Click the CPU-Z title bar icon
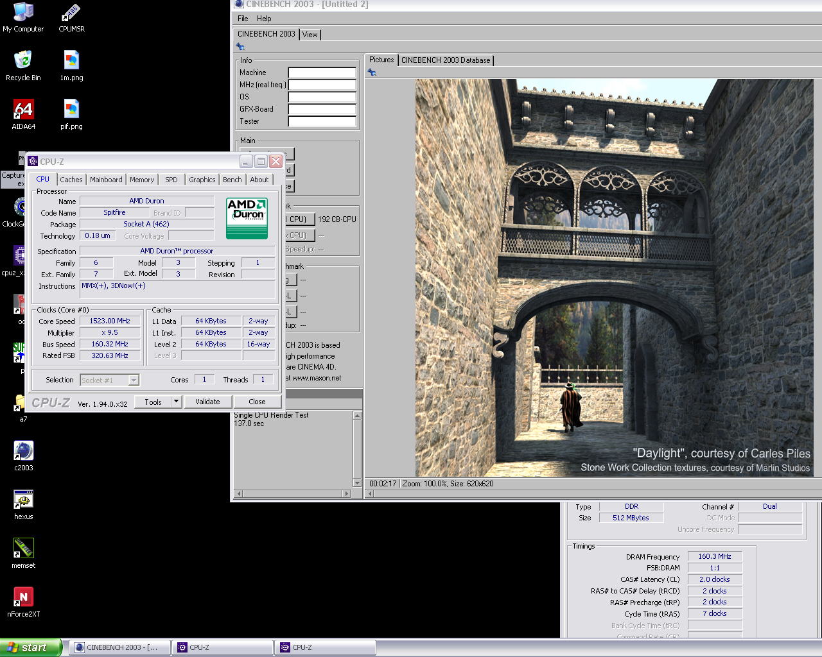The height and width of the screenshot is (657, 822). pyautogui.click(x=33, y=162)
